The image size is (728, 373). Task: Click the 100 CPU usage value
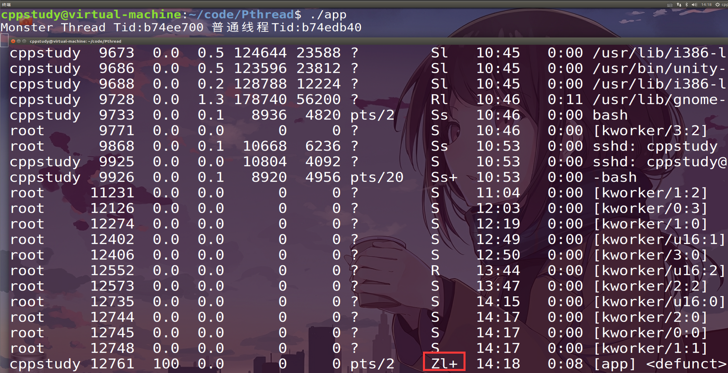point(166,364)
